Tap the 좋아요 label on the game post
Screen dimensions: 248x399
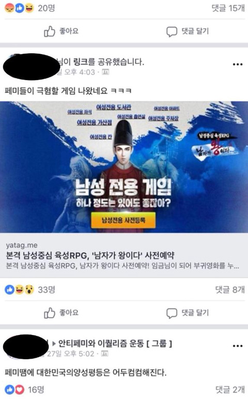[69, 313]
